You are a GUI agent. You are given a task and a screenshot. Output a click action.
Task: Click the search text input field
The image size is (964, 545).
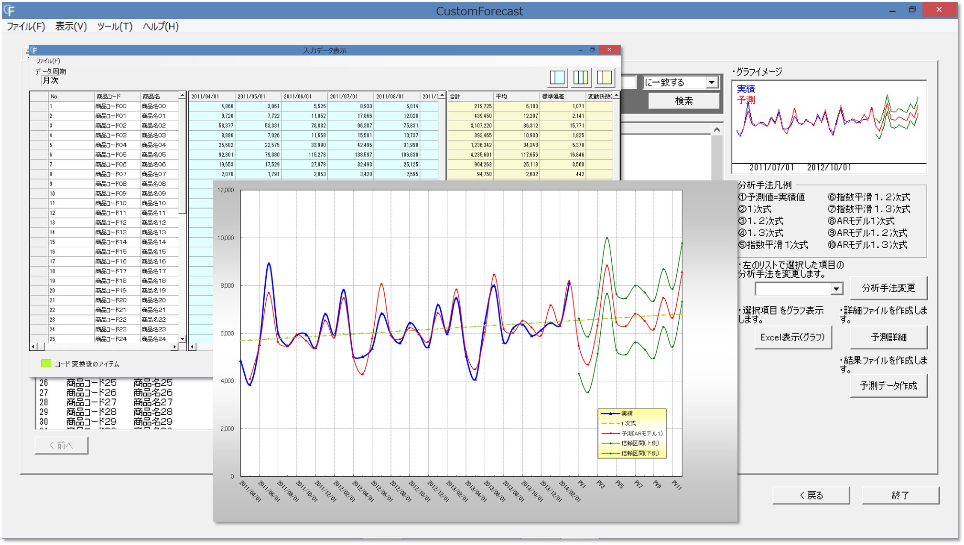tap(628, 82)
